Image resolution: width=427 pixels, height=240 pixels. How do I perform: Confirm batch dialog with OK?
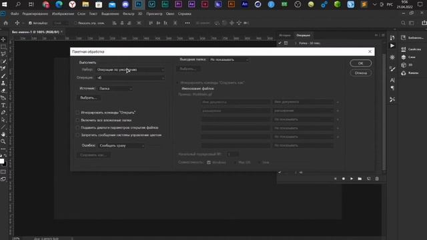tap(360, 63)
